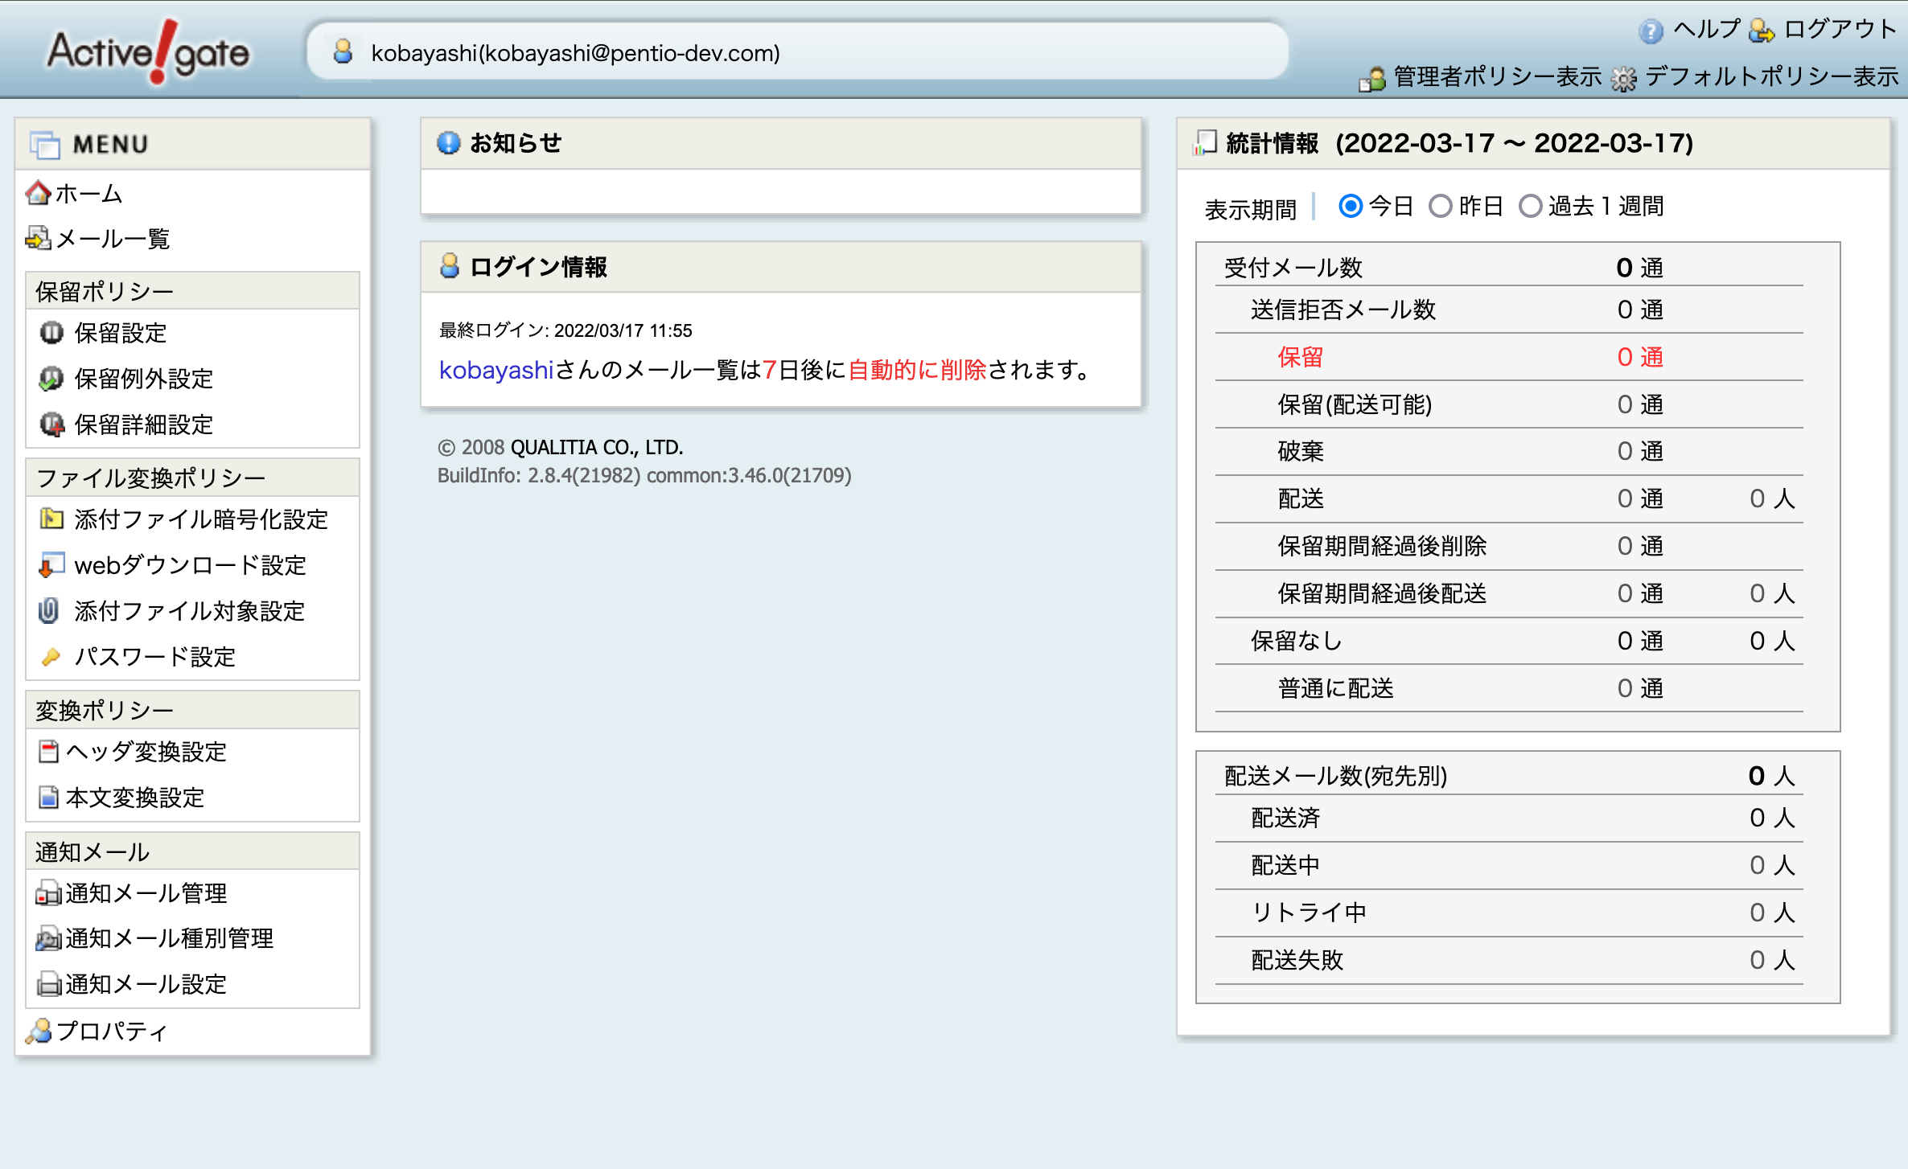This screenshot has width=1908, height=1169.
Task: Click the 添付ファイル対象設定 paperclip icon
Action: click(x=49, y=610)
